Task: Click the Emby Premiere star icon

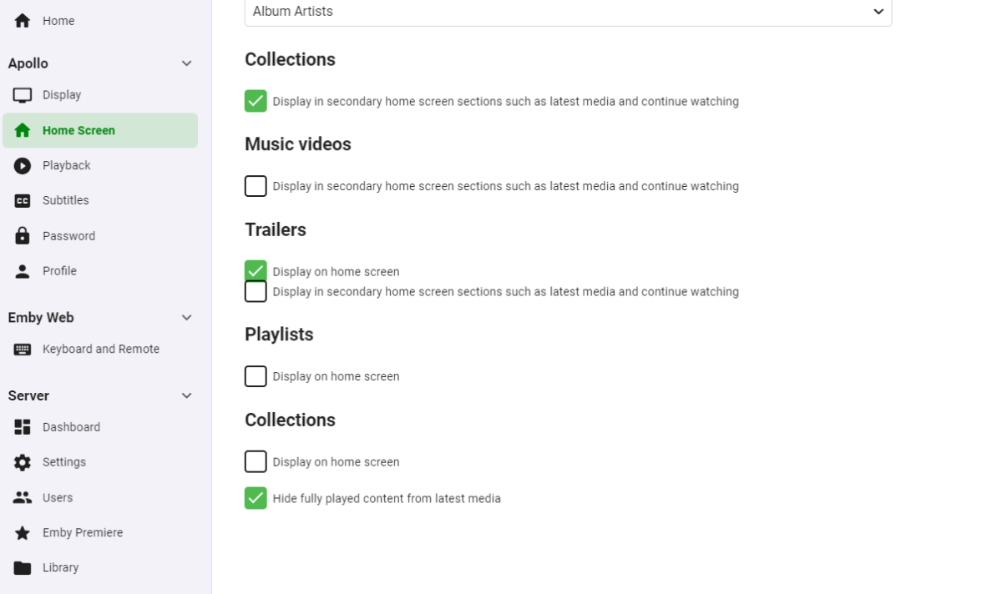Action: (23, 533)
